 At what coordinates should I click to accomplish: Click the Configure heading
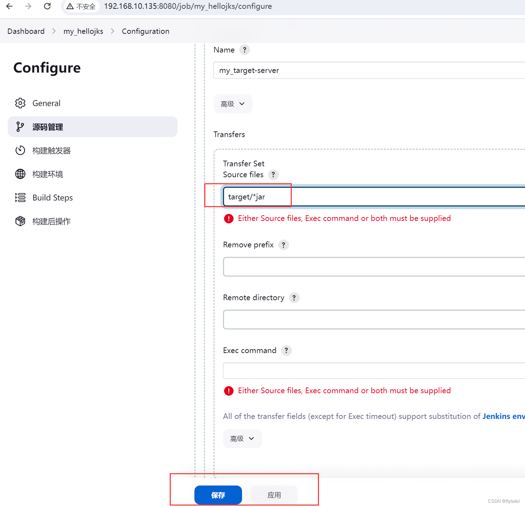[47, 68]
